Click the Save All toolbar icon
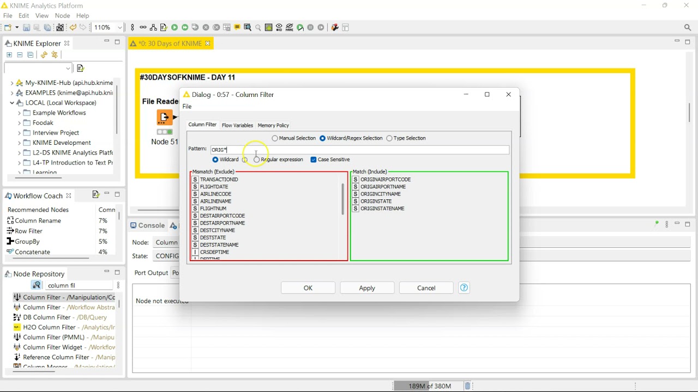The image size is (698, 392). pyautogui.click(x=47, y=27)
